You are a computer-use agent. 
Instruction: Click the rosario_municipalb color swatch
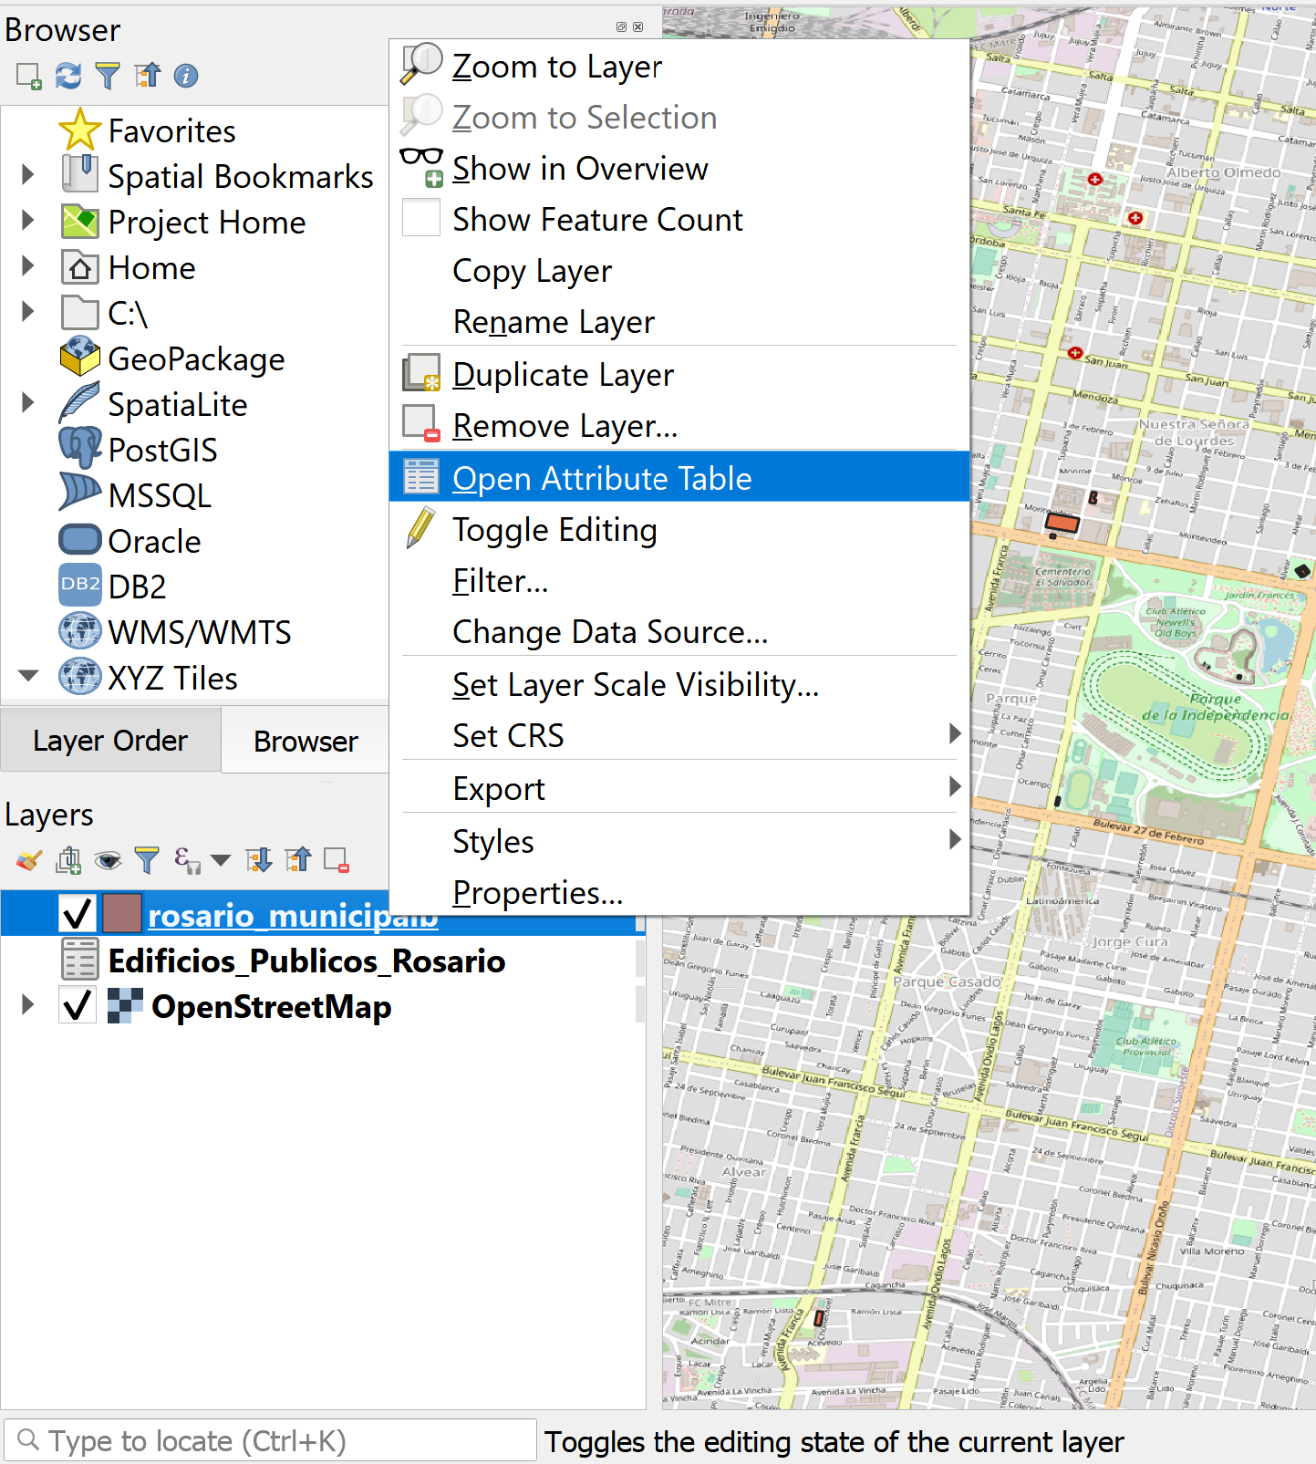[122, 913]
